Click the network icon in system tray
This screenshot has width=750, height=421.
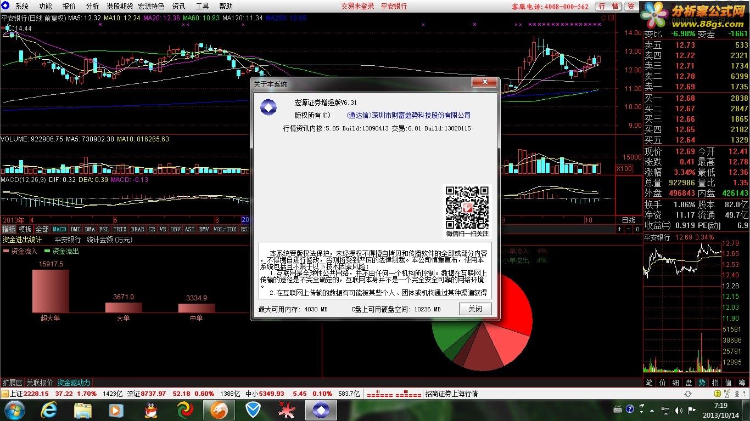[x=665, y=409]
